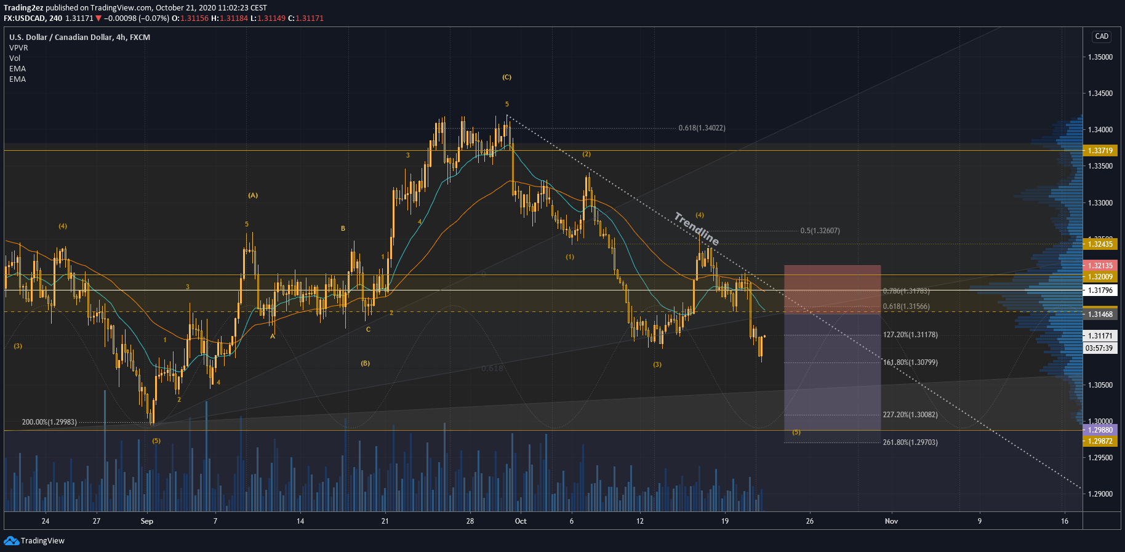The height and width of the screenshot is (552, 1125).
Task: Click the (C) wave label at top
Action: point(506,77)
